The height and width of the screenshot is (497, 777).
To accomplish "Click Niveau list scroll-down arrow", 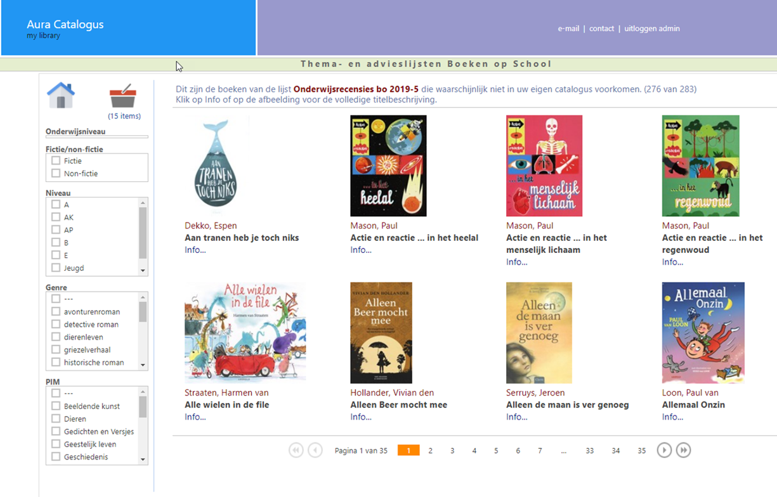I will click(x=143, y=271).
